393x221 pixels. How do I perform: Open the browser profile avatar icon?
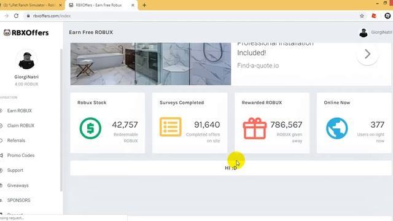[387, 16]
